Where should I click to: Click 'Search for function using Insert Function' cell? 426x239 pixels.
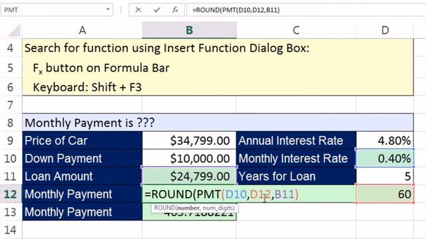pos(218,48)
